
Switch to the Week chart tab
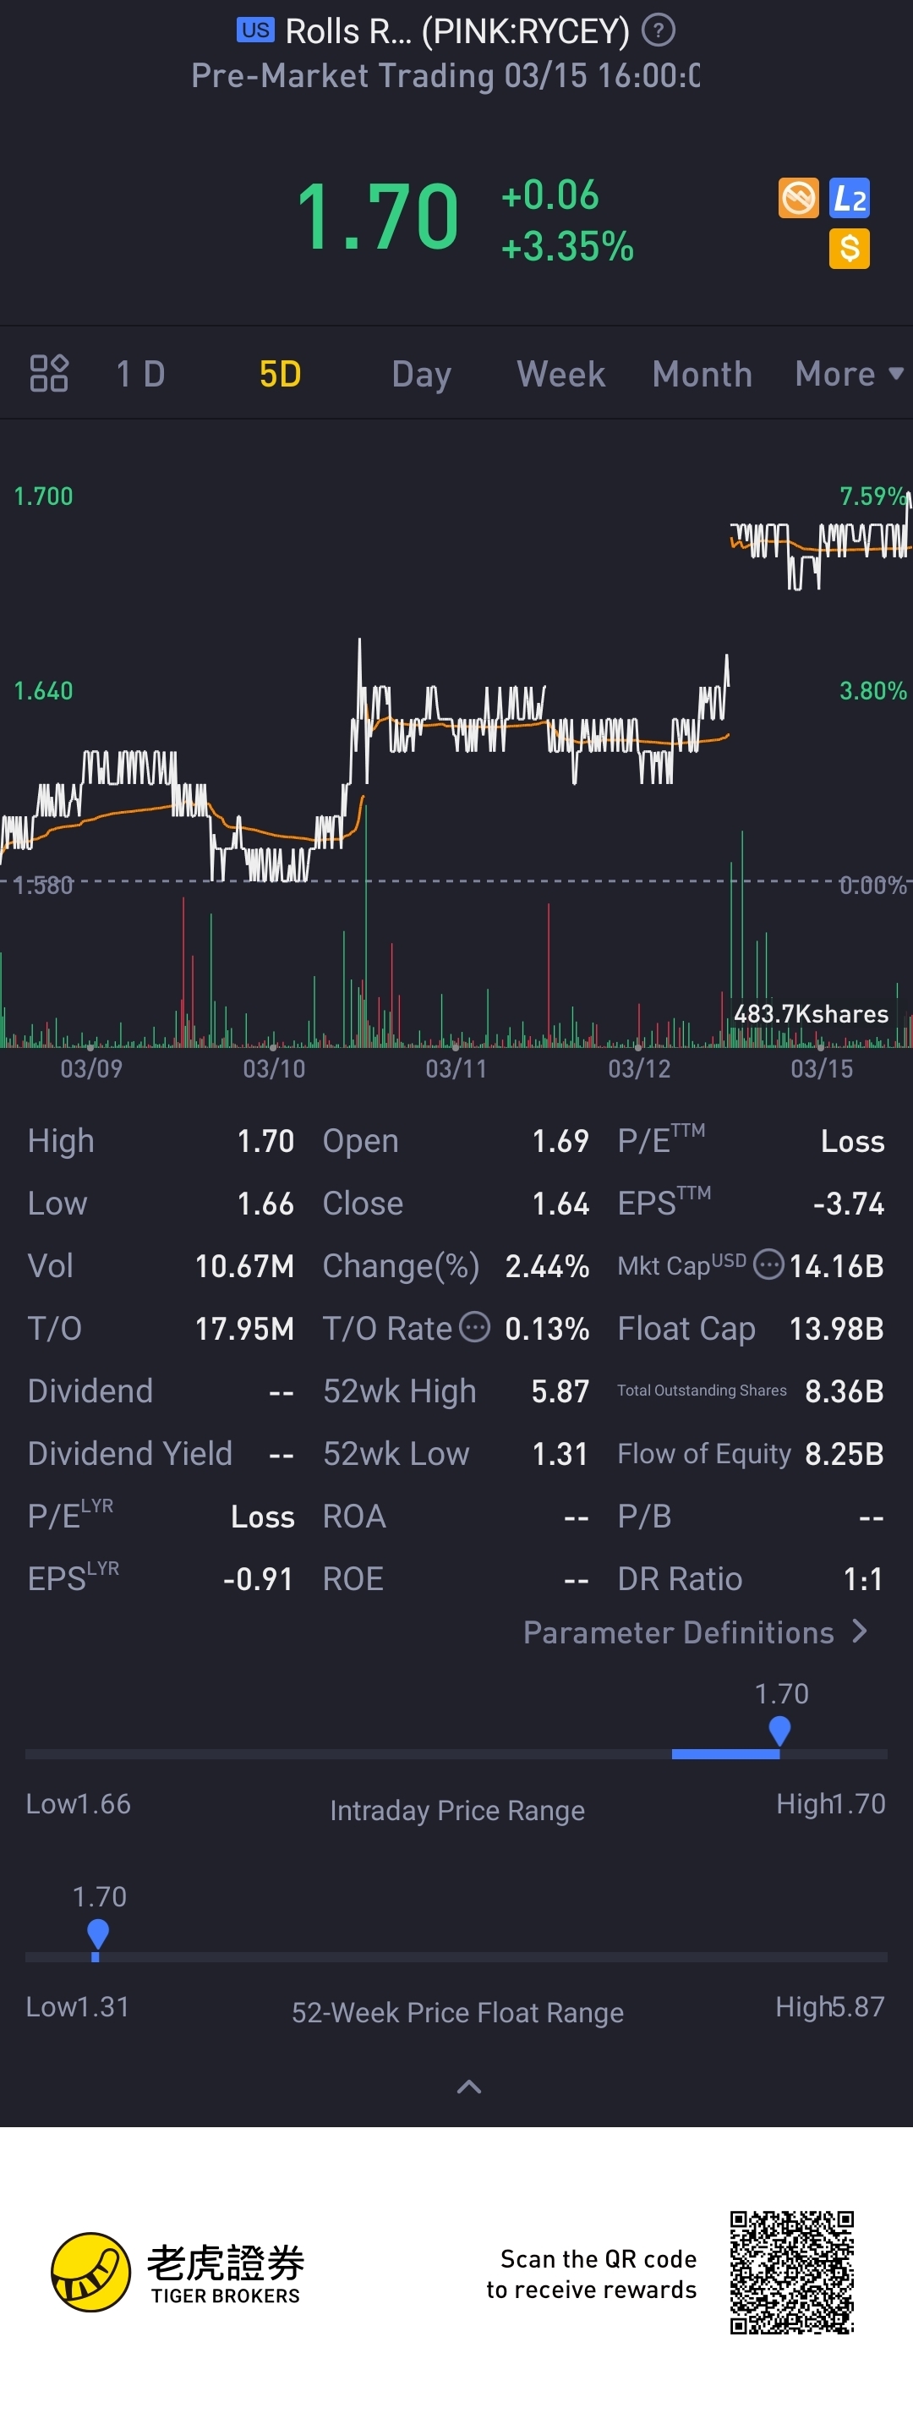pos(560,374)
